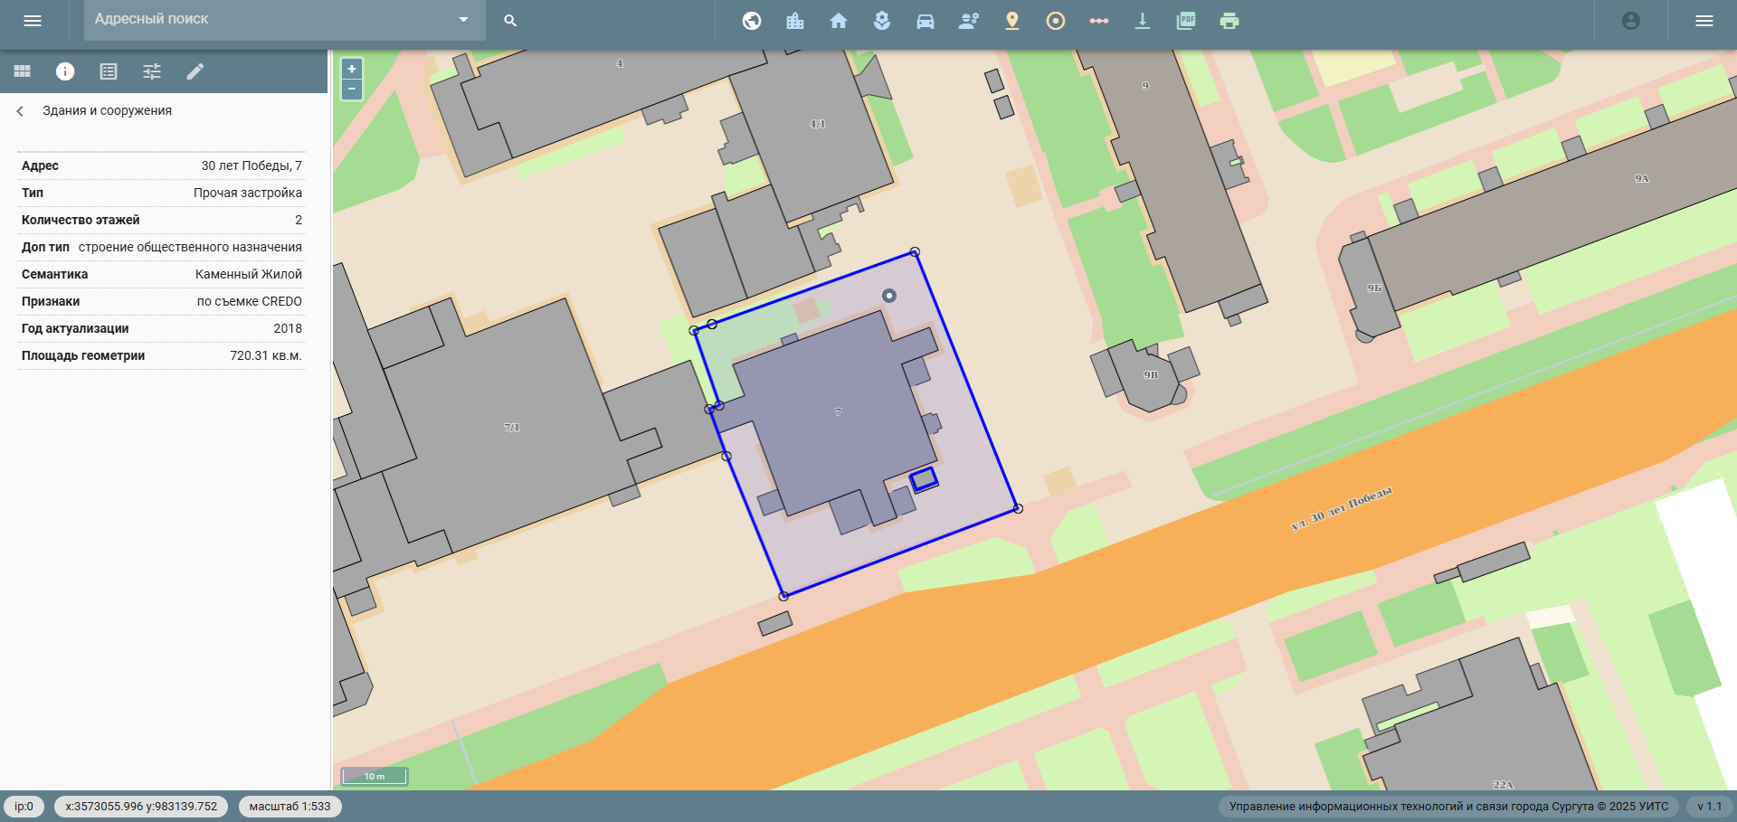
Task: Select the orange location pin tool
Action: point(1012,21)
